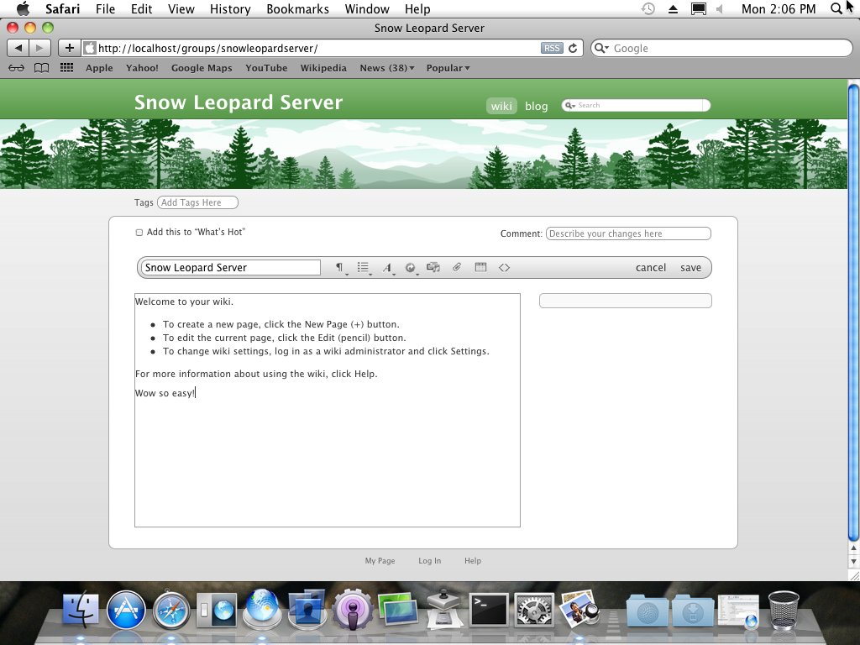Click the eject menu bar icon
860x645 pixels.
[673, 8]
